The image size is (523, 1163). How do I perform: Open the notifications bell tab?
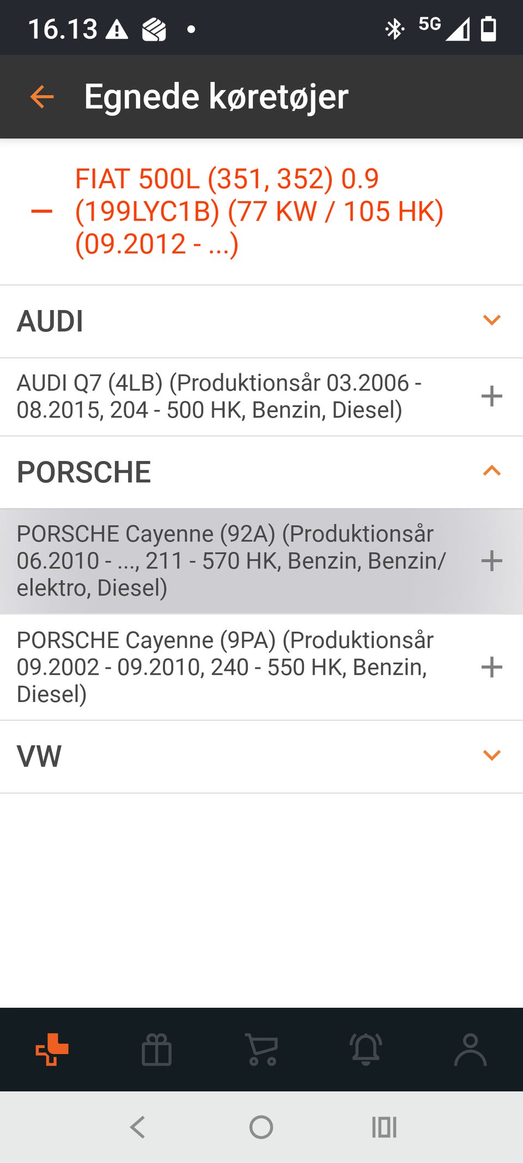pos(366,1049)
